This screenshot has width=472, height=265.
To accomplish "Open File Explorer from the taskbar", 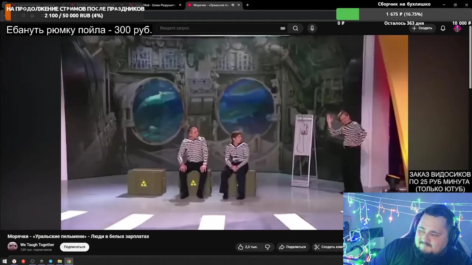I will point(60,261).
